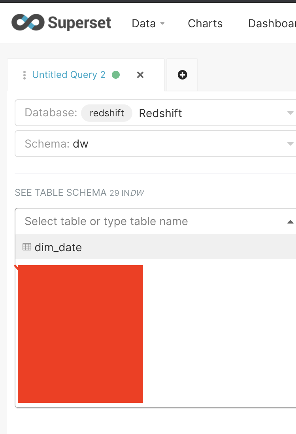Select the dim_date table option

(x=58, y=247)
